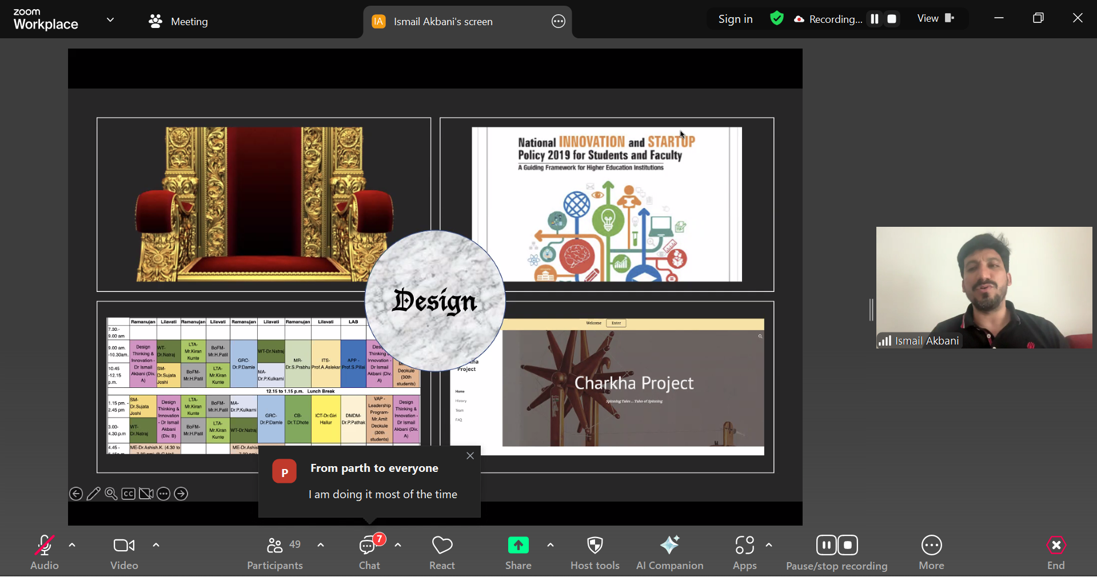Screen dimensions: 1097x577
Task: Dismiss the chat notification from parth
Action: tap(470, 455)
